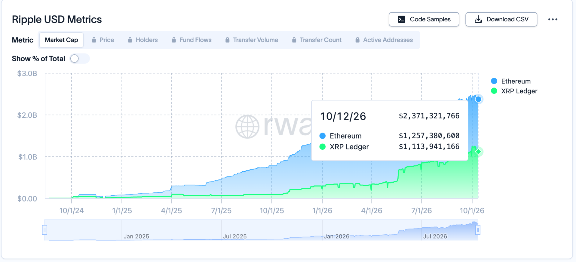Click the 10/12/26 date in tooltip
This screenshot has width=576, height=262.
click(343, 116)
